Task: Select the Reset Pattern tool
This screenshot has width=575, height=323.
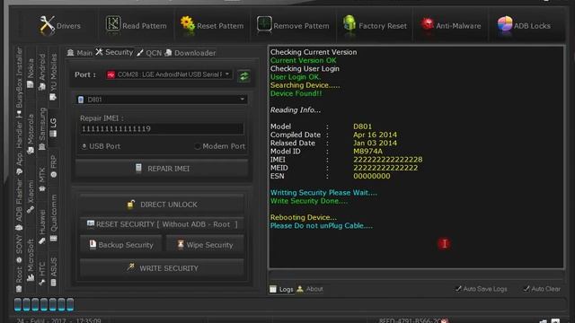Action: pyautogui.click(x=212, y=25)
